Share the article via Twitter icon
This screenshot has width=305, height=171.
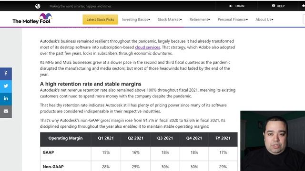(x=6, y=86)
